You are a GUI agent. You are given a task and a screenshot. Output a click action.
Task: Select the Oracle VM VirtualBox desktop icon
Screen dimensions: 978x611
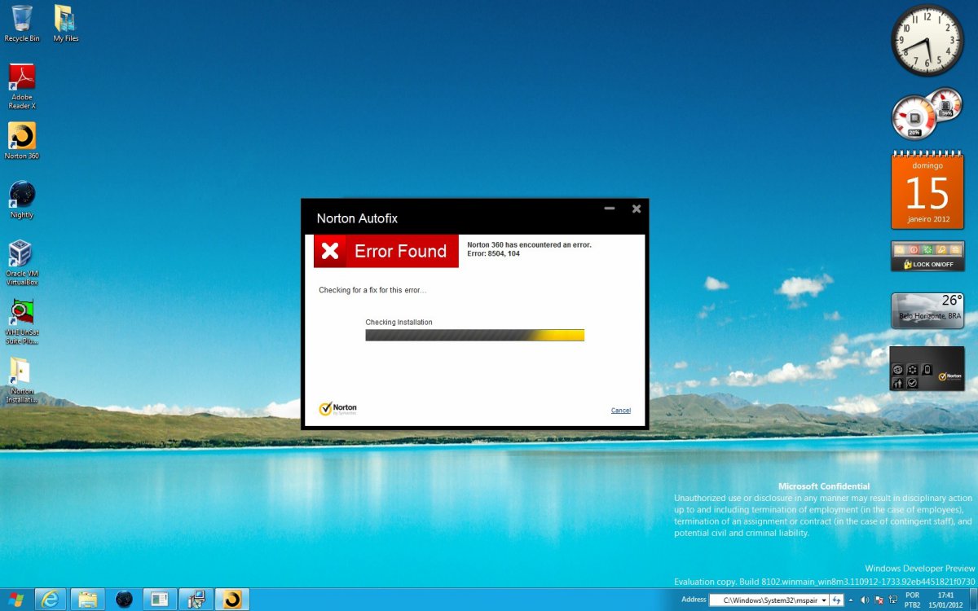[x=22, y=262]
